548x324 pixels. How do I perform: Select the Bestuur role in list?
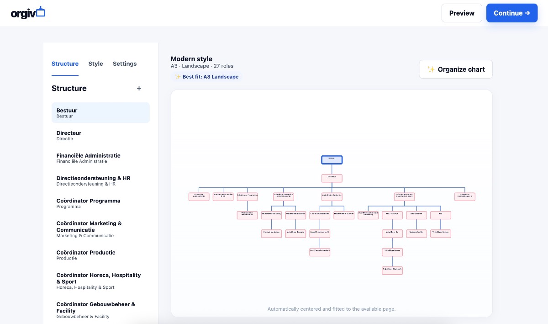coord(100,113)
